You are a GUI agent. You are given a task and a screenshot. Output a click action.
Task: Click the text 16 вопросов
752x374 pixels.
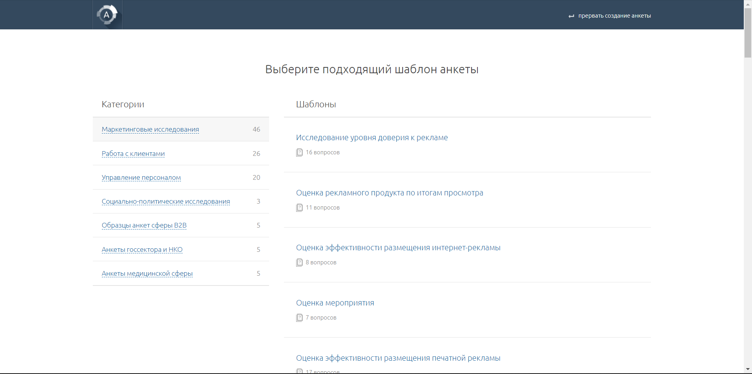pos(323,152)
